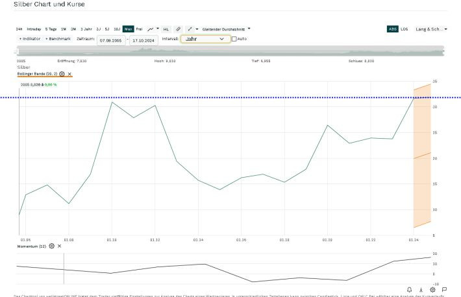Click the bell alert icon
461x297 pixels.
(409, 290)
